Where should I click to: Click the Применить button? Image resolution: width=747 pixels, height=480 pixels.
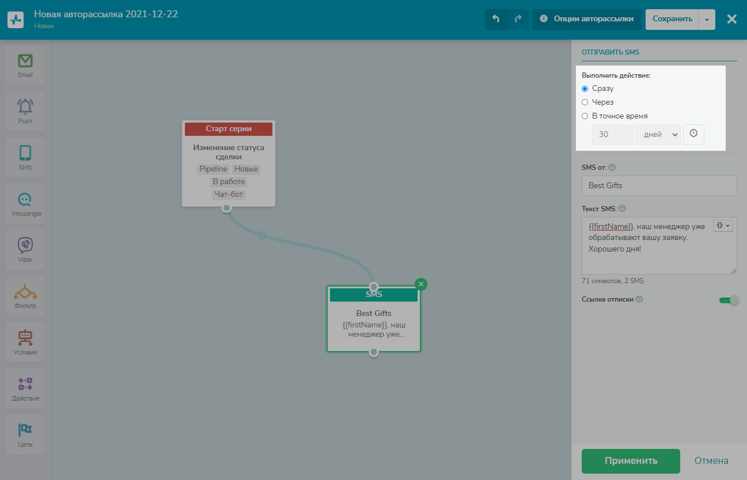[x=631, y=461]
